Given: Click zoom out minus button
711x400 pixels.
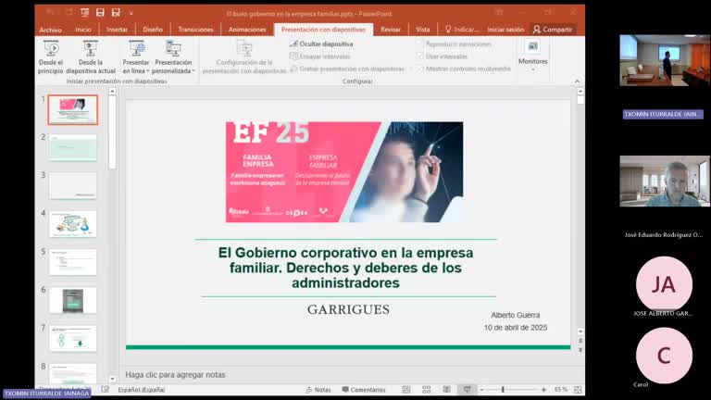Looking at the screenshot, I should (x=482, y=390).
